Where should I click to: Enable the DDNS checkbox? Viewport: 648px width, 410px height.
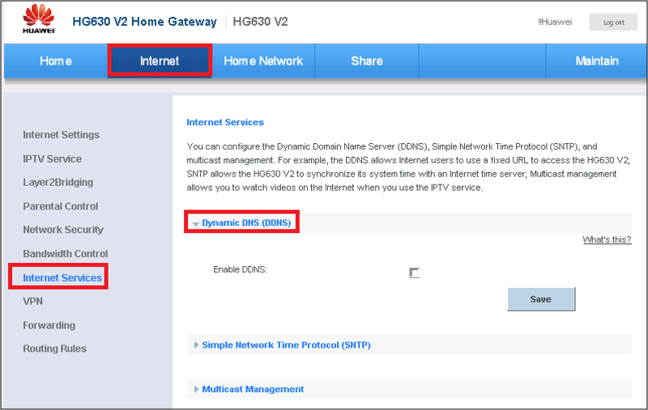tap(414, 273)
